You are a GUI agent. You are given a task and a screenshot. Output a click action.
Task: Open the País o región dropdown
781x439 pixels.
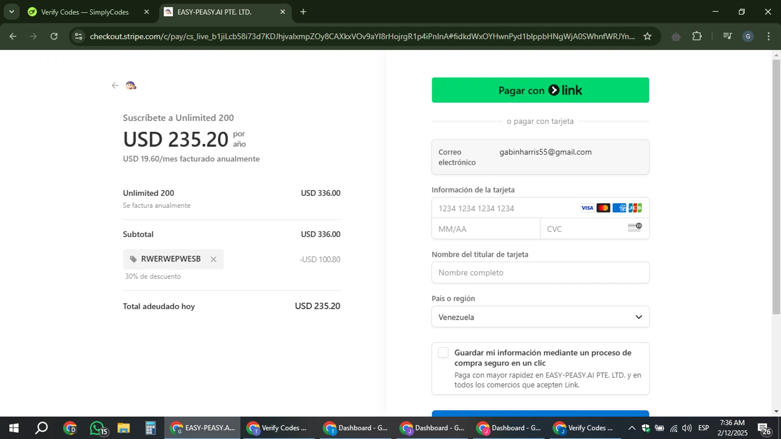[x=540, y=317]
